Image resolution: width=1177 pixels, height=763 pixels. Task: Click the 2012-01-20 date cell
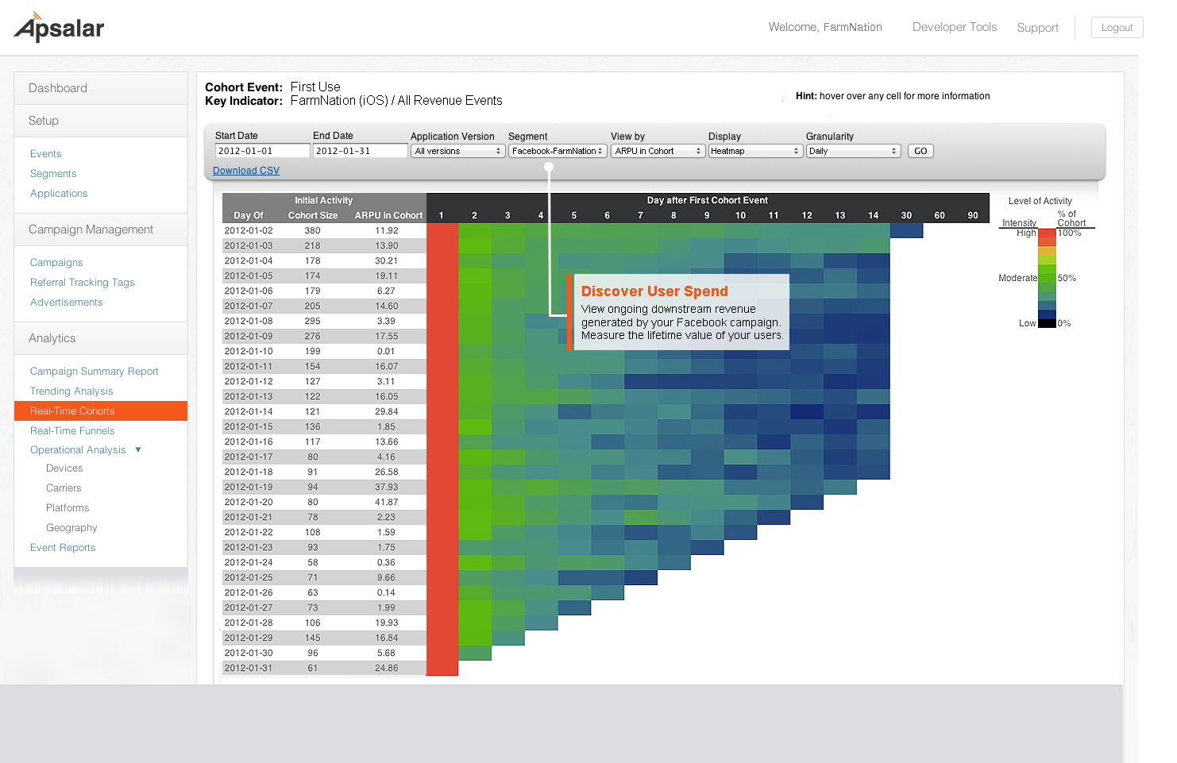pyautogui.click(x=249, y=503)
